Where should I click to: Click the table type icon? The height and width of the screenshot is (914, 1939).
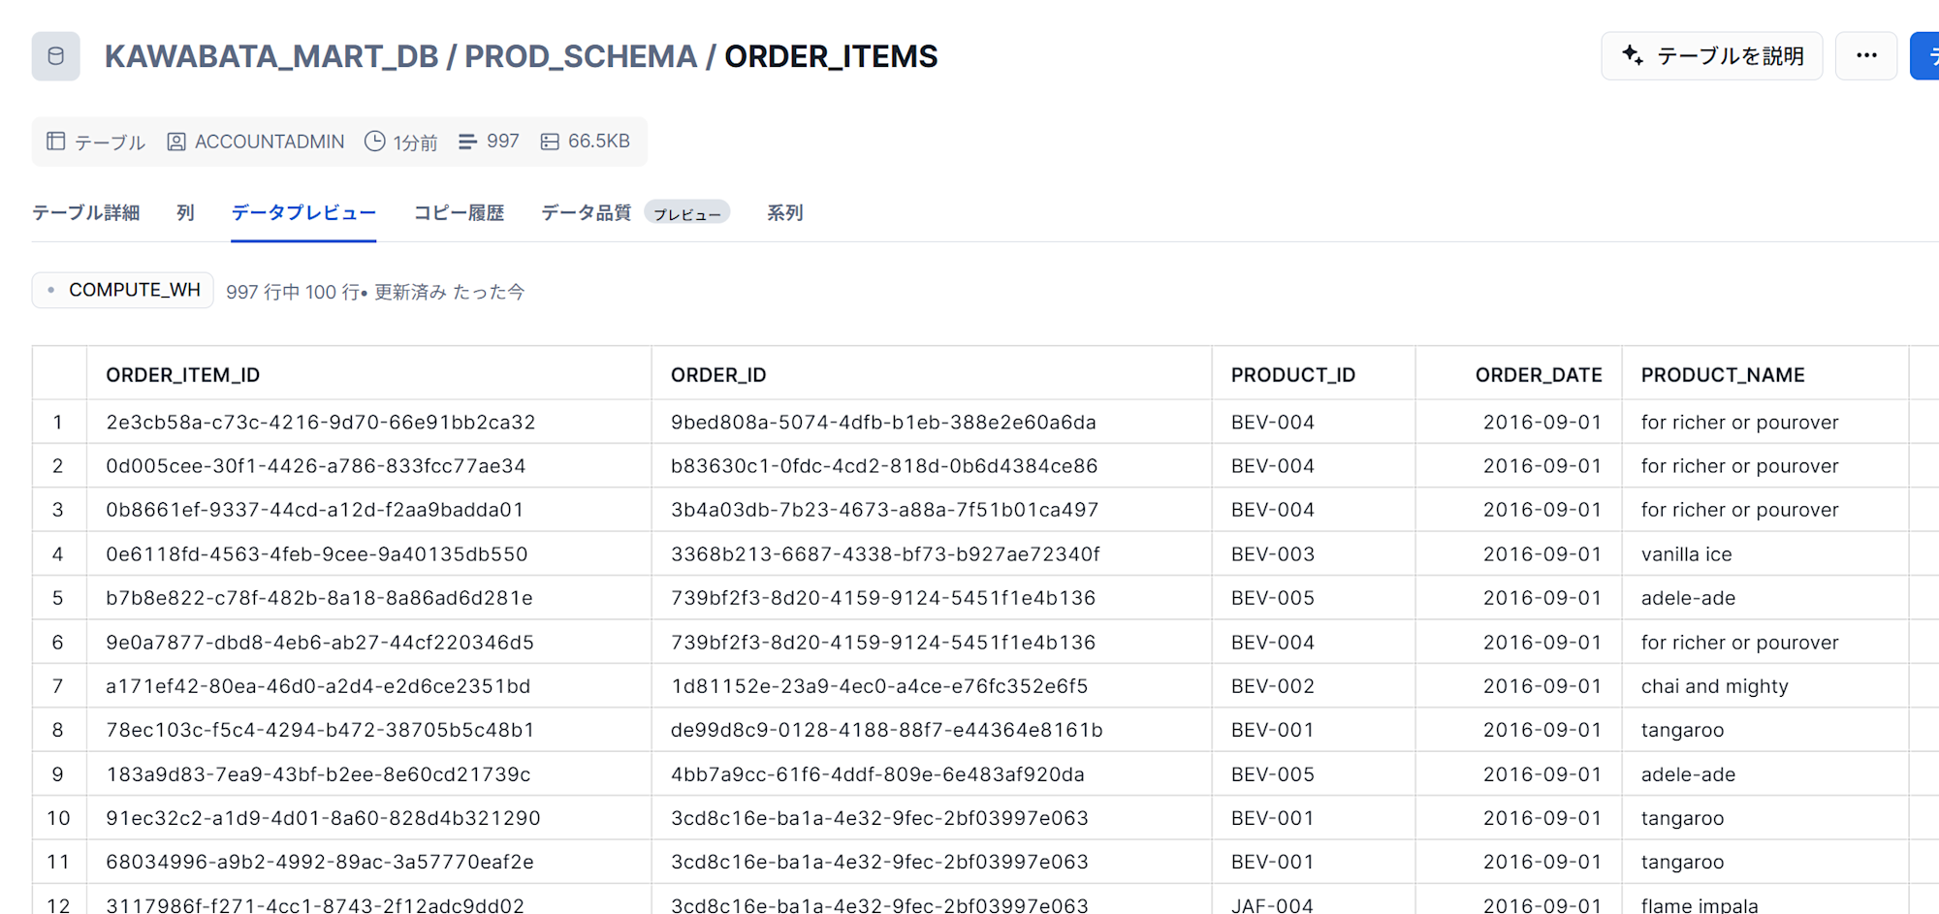(x=56, y=142)
